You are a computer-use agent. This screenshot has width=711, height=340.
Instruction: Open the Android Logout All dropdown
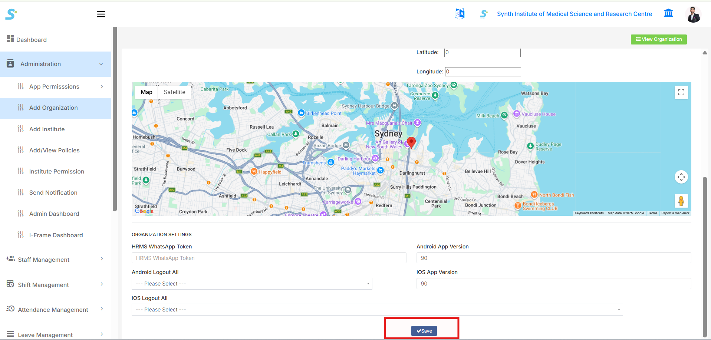(252, 284)
